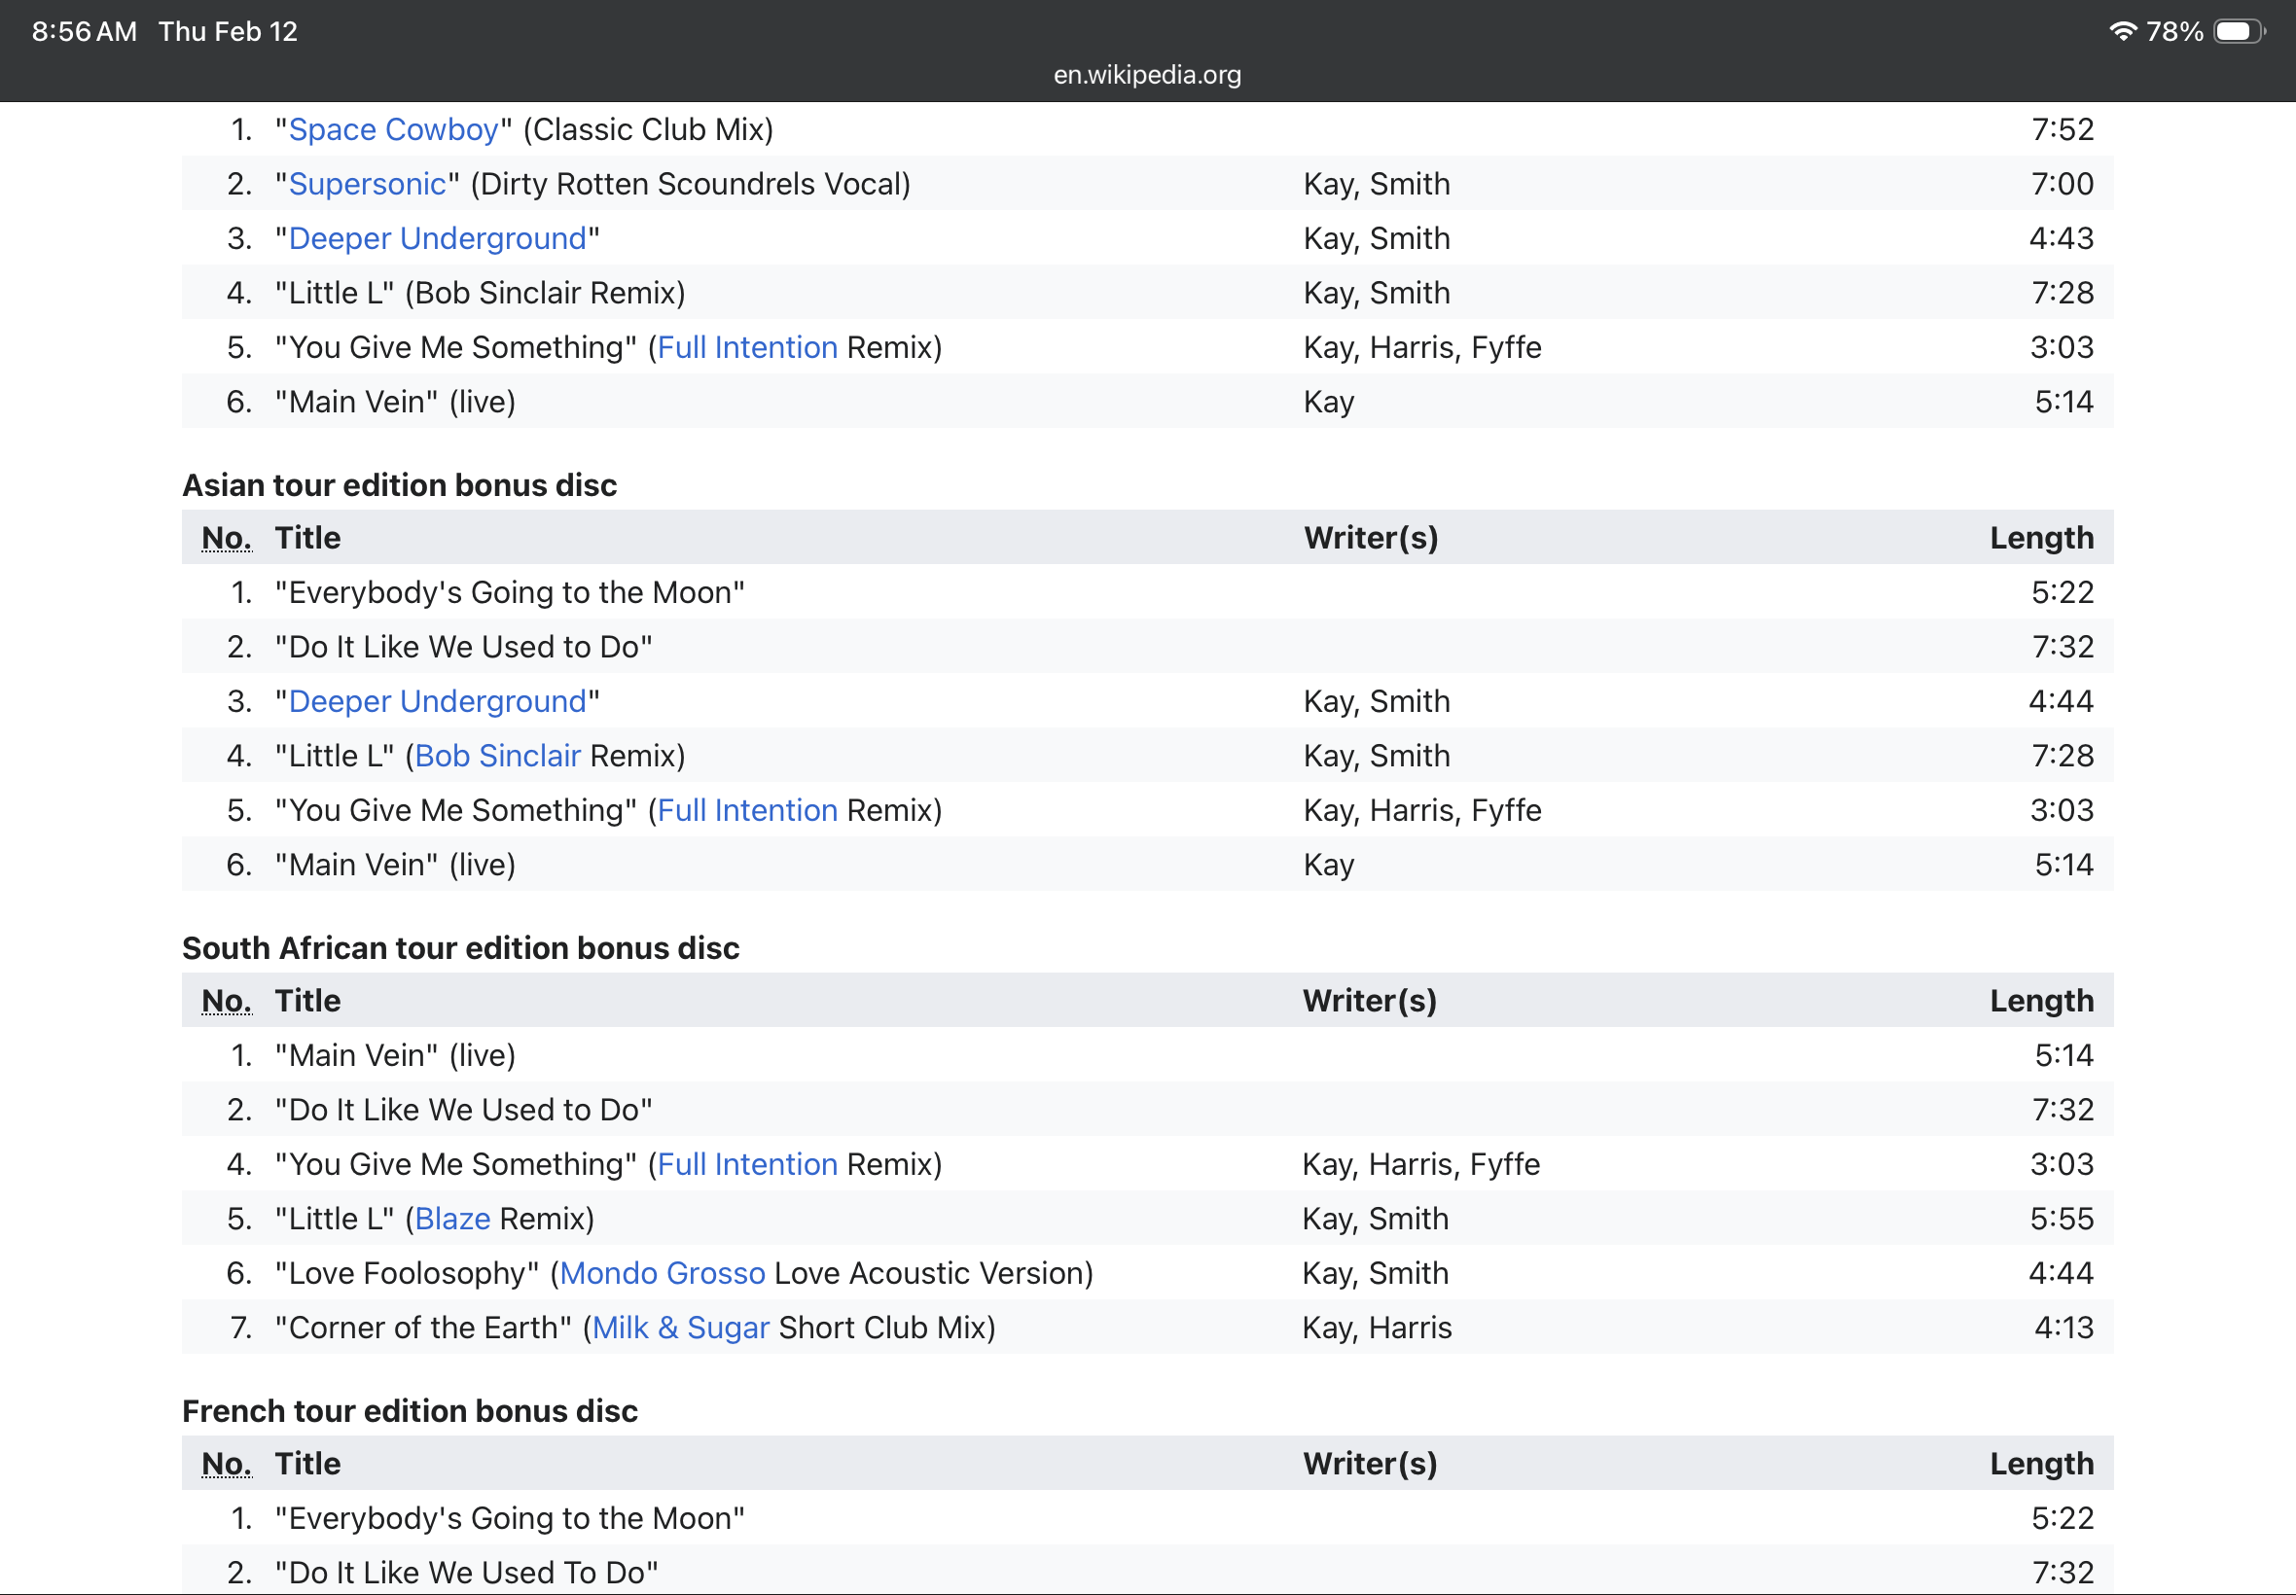
Task: Open the Blaze remix link
Action: pos(451,1219)
